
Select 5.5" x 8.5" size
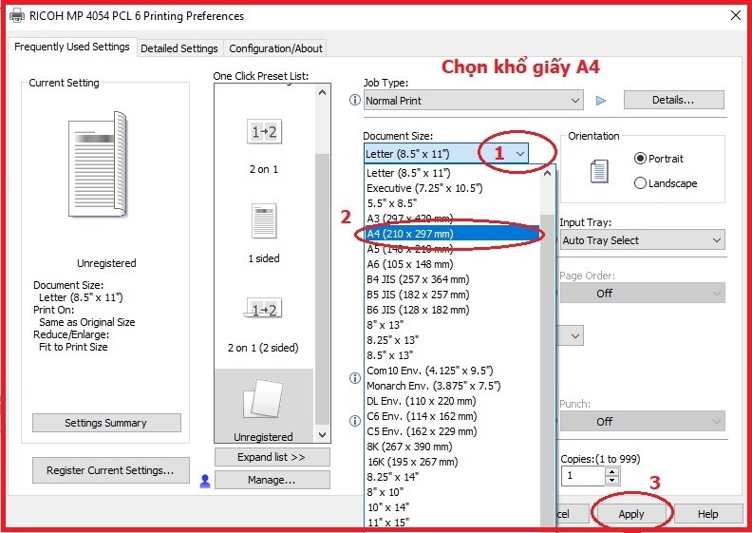(452, 203)
